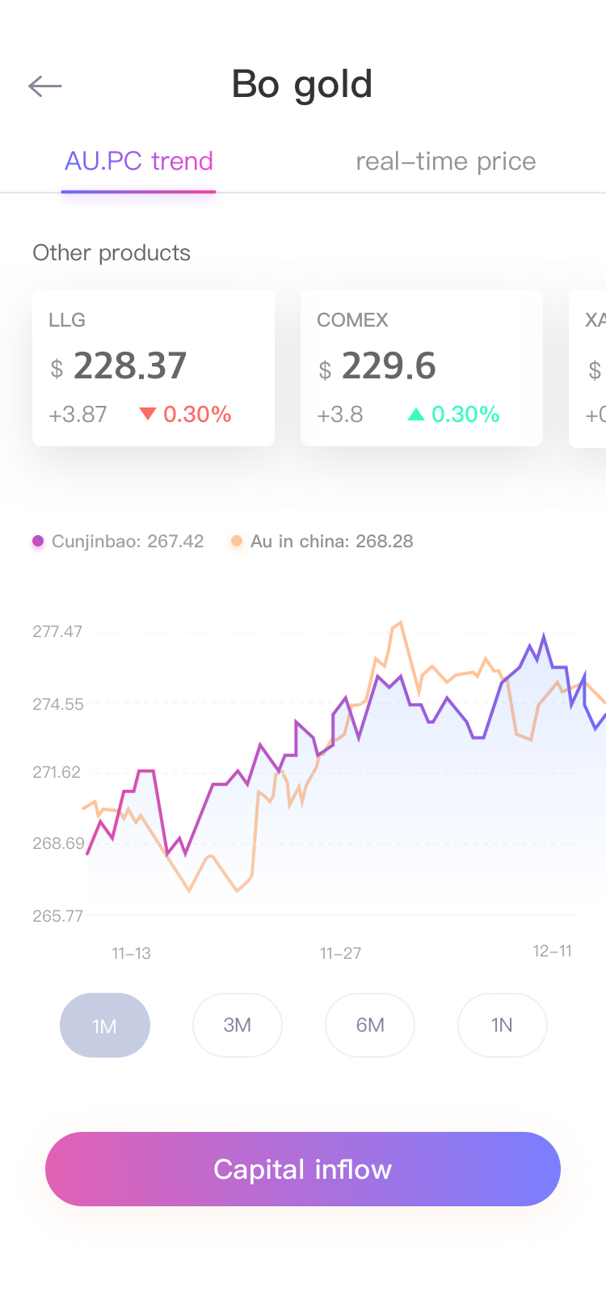Click the Au in china: 268.28 legend label

tap(332, 541)
